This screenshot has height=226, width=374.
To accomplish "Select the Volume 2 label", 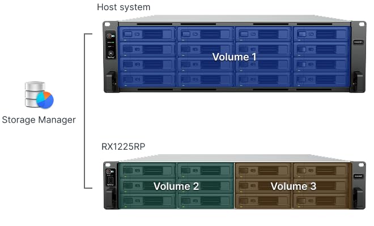I will (176, 186).
